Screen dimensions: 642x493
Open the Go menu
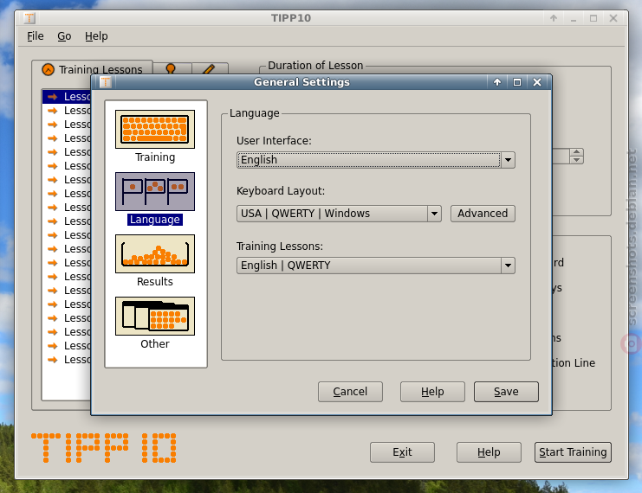pos(64,36)
